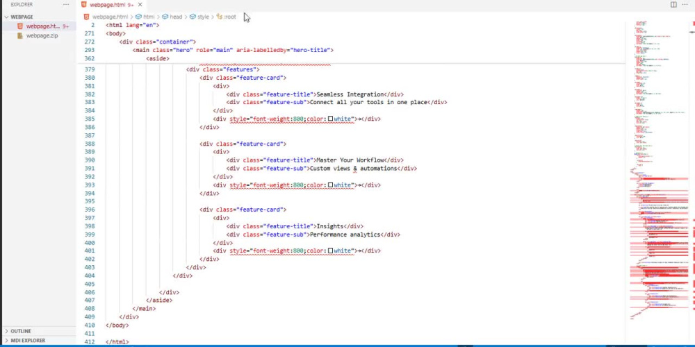This screenshot has width=695, height=347.
Task: Click sticky line <aside>
Action: pyautogui.click(x=158, y=58)
